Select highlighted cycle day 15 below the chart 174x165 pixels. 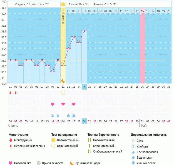(x=84, y=87)
